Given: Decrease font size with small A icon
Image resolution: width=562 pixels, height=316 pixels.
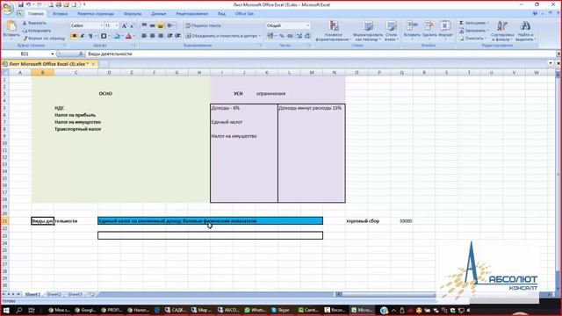Looking at the screenshot, I should [132, 25].
